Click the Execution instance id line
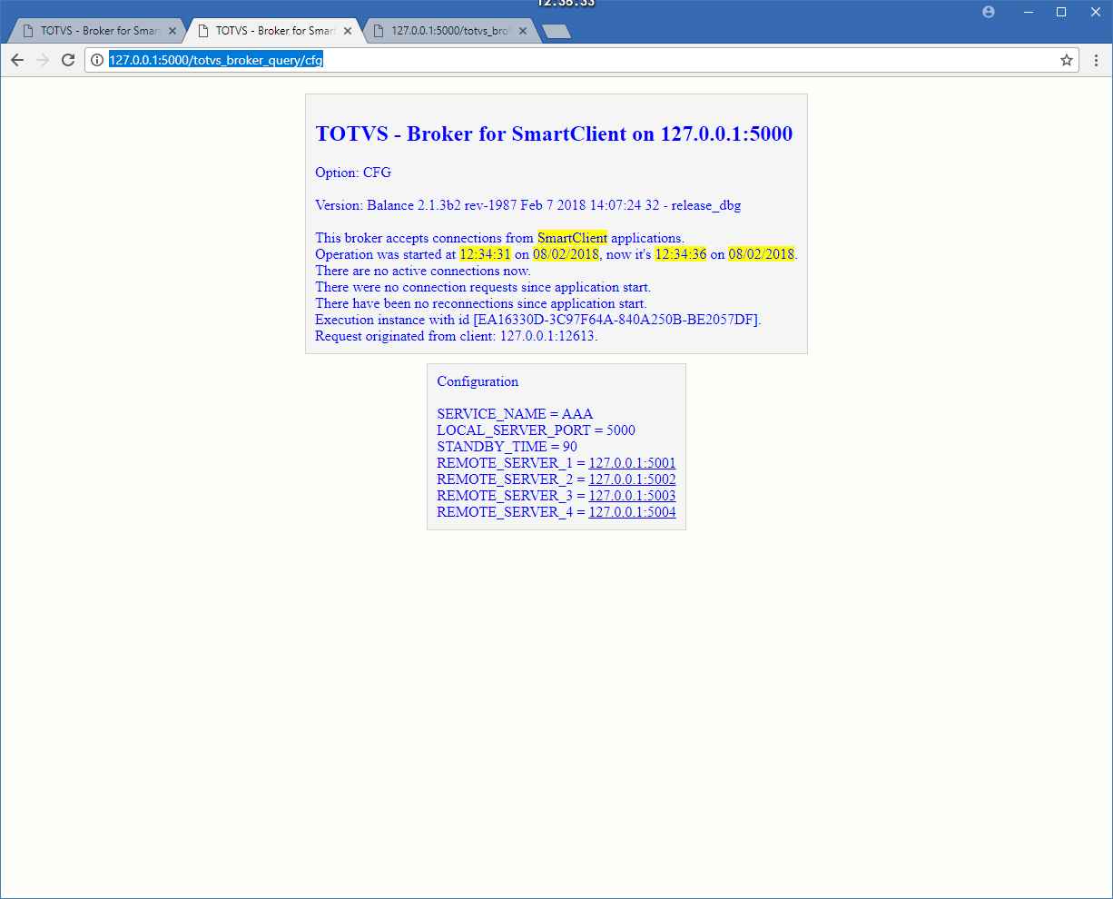1113x899 pixels. point(538,320)
